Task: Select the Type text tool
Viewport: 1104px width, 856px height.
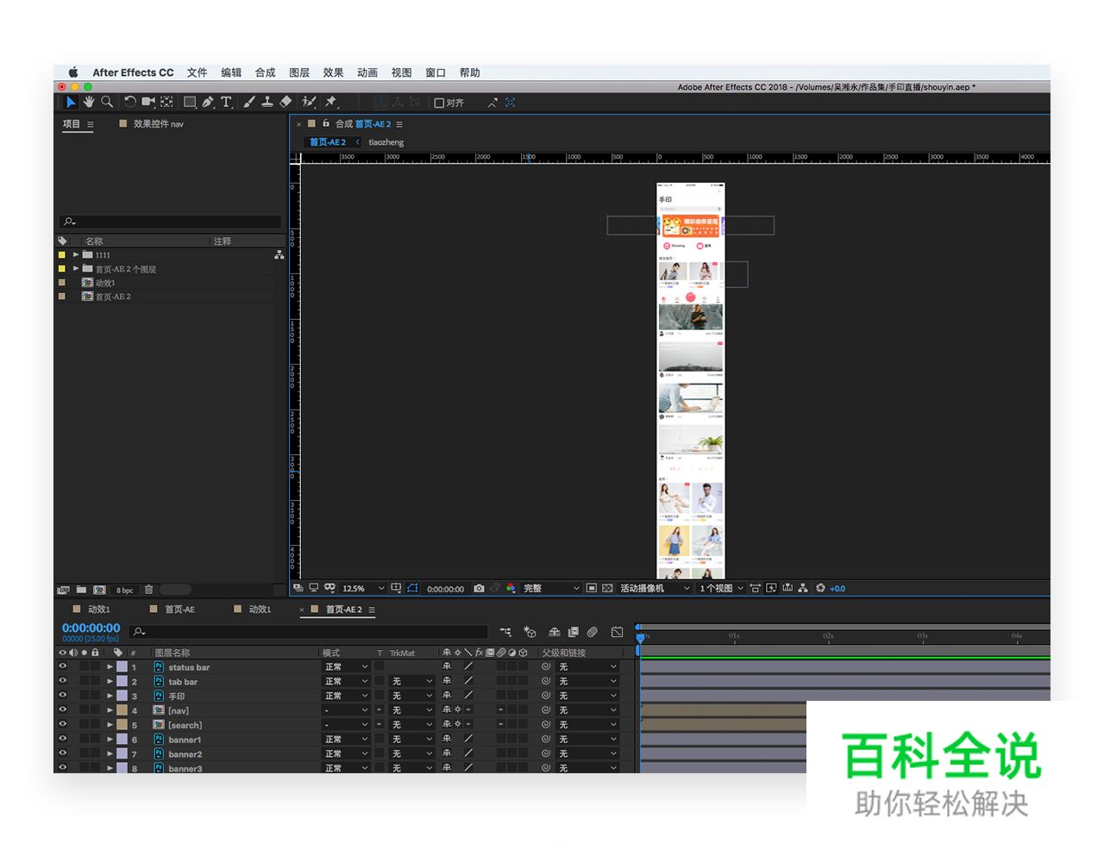Action: [x=226, y=102]
